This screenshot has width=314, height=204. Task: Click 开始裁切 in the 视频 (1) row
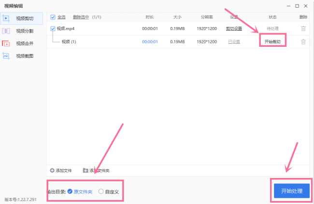[x=272, y=42]
